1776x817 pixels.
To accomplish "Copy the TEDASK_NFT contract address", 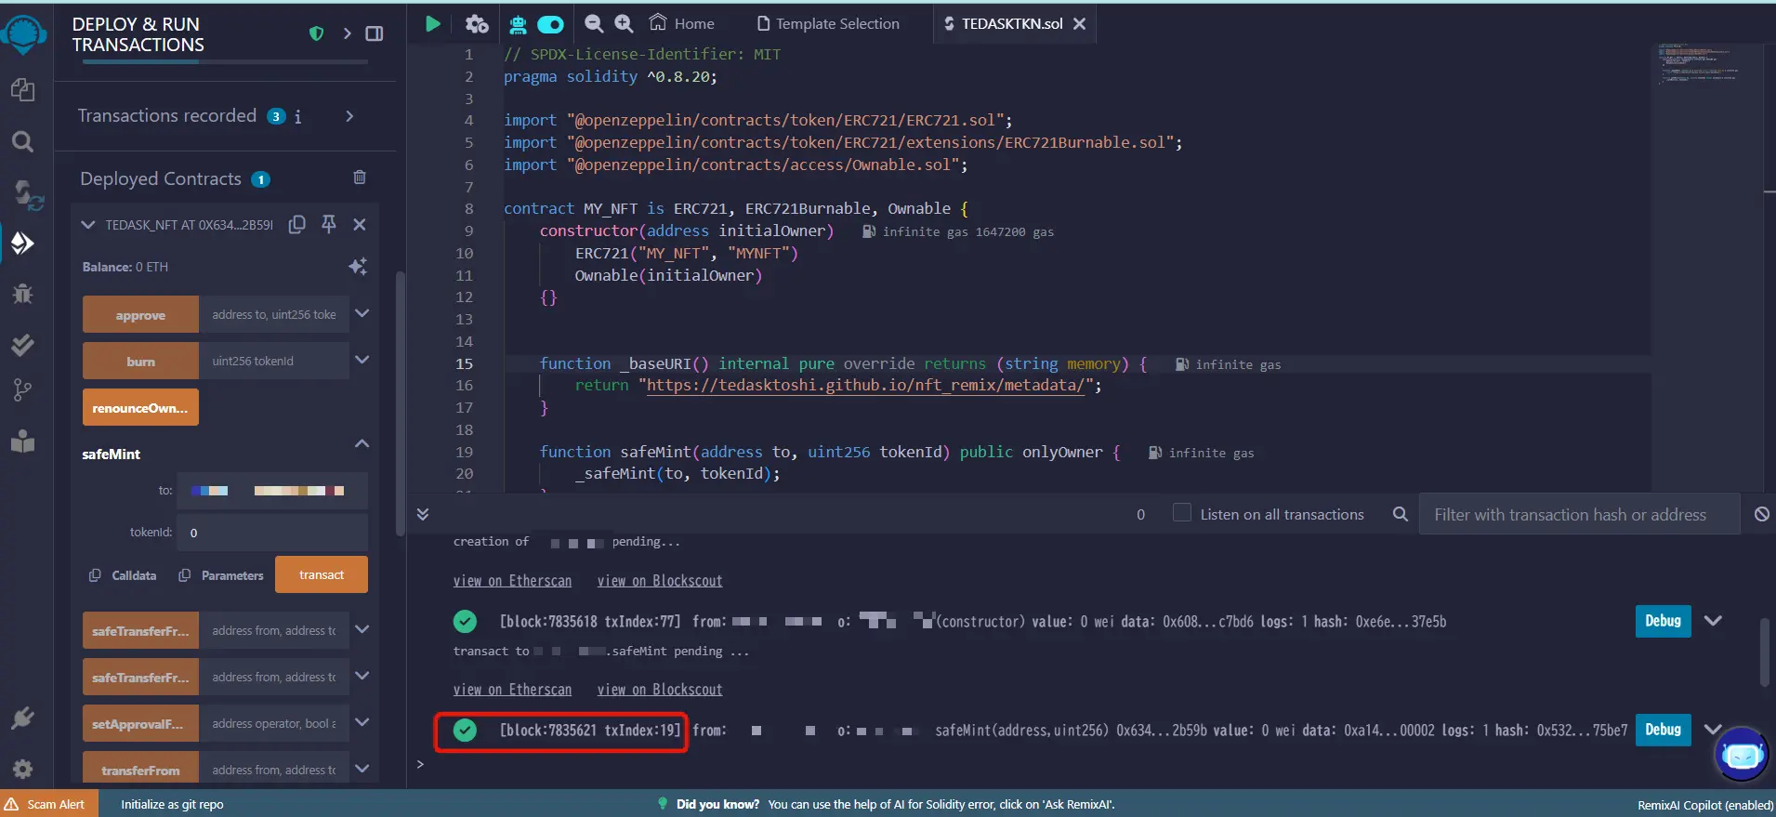I will (297, 224).
